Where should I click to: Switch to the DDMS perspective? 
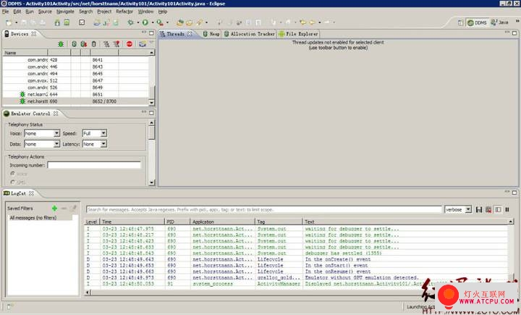[x=477, y=22]
